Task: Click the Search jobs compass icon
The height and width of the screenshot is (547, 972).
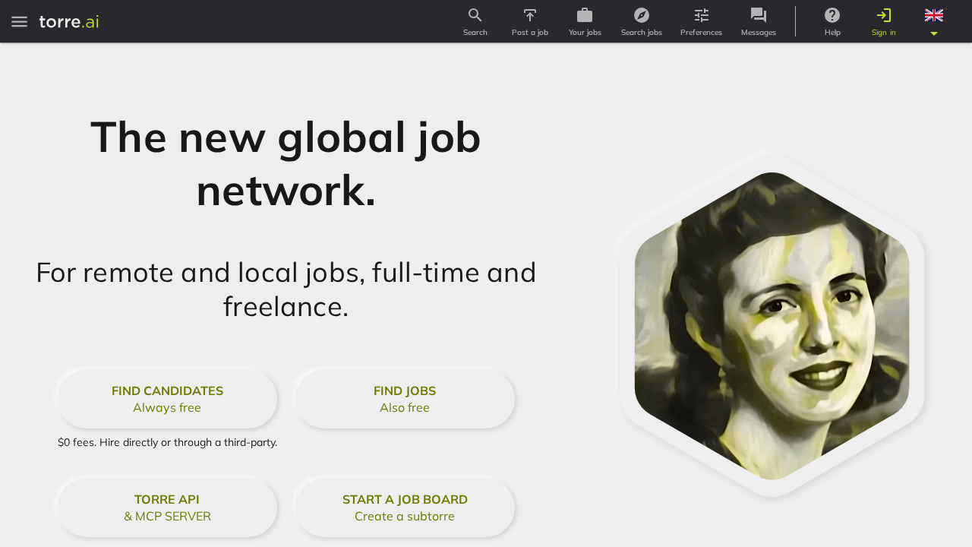Action: 642,15
